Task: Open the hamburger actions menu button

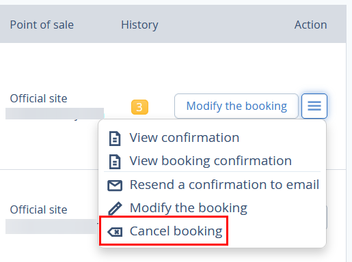Action: pyautogui.click(x=314, y=106)
